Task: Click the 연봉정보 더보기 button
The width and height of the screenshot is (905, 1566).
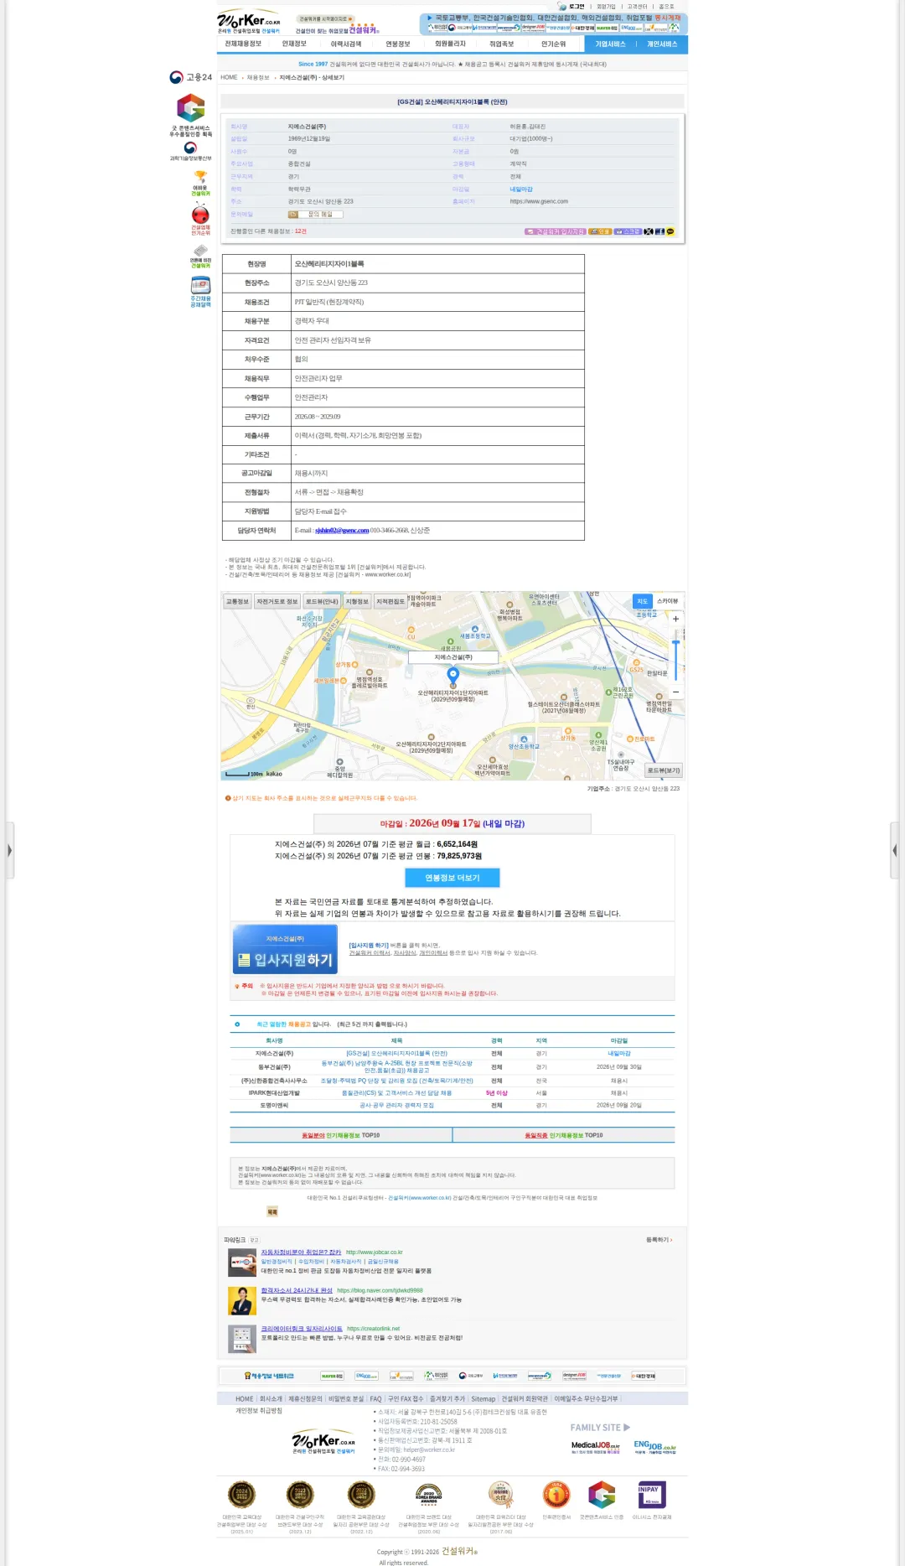Action: (x=452, y=878)
